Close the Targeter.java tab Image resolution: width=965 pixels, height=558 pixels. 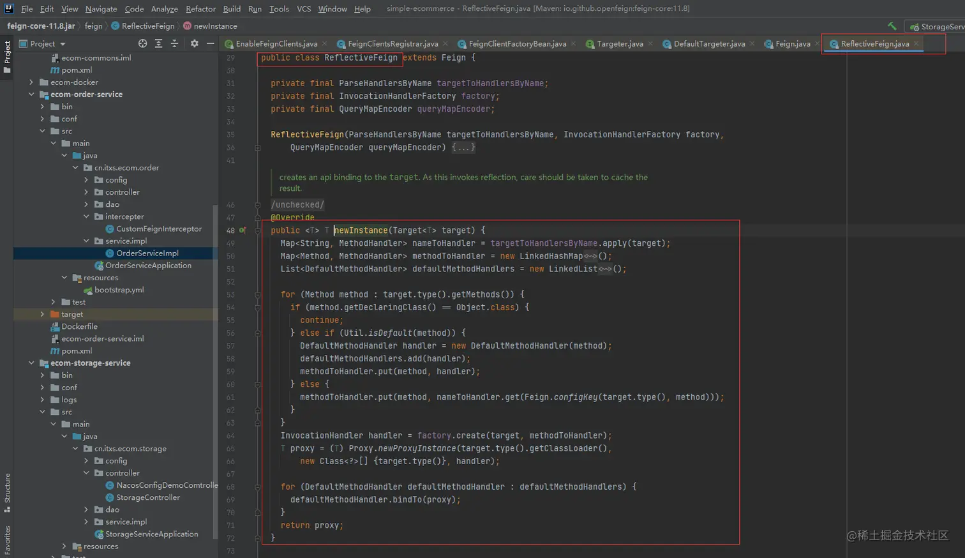[650, 43]
